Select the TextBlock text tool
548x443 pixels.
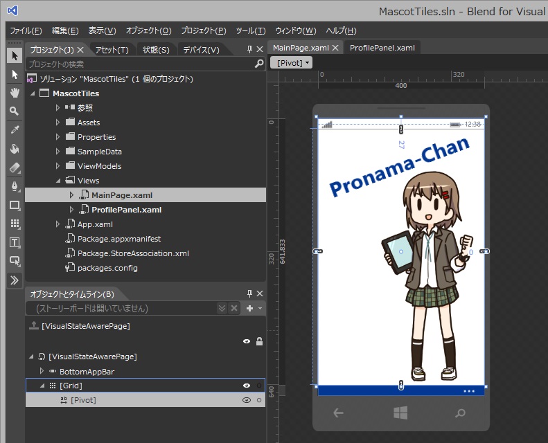15,242
